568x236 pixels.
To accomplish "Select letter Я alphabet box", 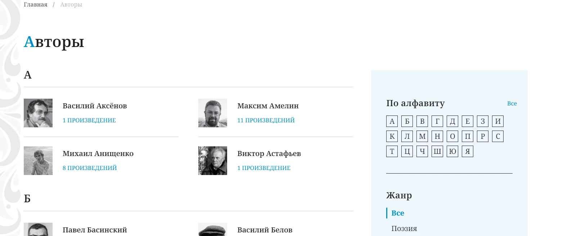I will click(x=468, y=151).
